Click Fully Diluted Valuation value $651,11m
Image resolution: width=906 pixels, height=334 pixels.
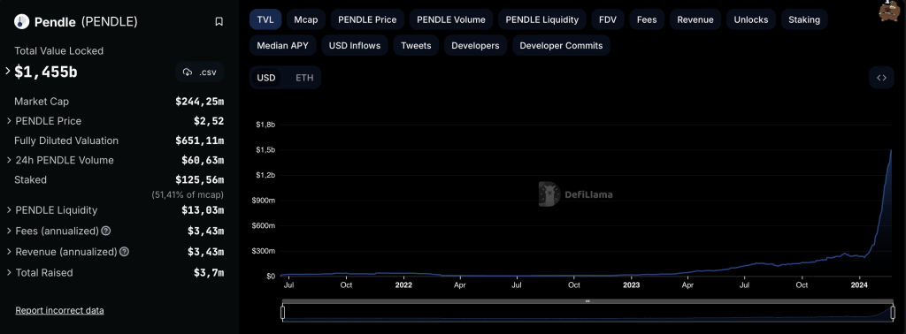[x=199, y=140]
